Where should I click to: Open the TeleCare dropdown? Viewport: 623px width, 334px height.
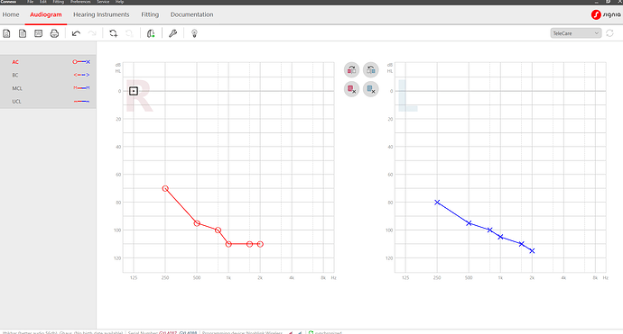pos(576,33)
